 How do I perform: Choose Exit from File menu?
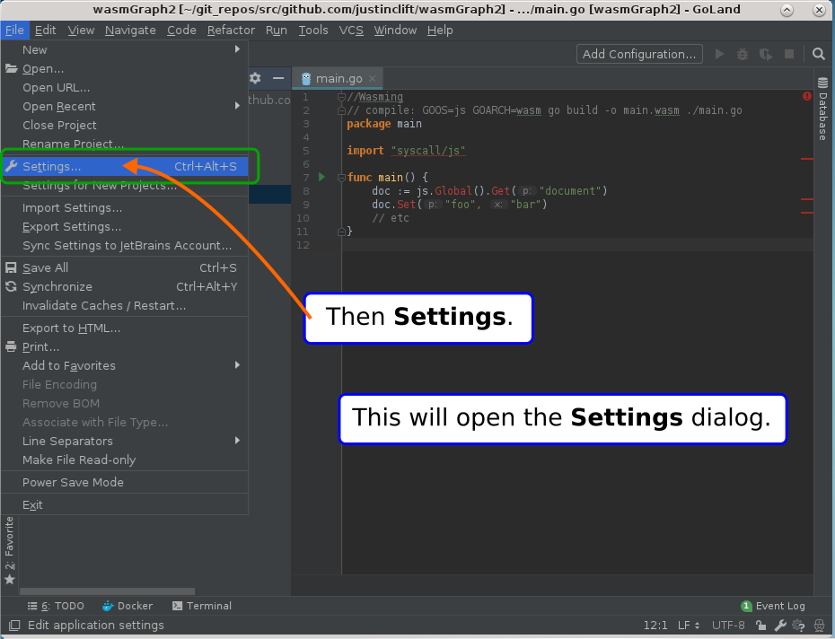[x=125, y=504]
